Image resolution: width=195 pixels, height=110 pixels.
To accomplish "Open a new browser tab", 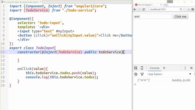I will 166,5.
